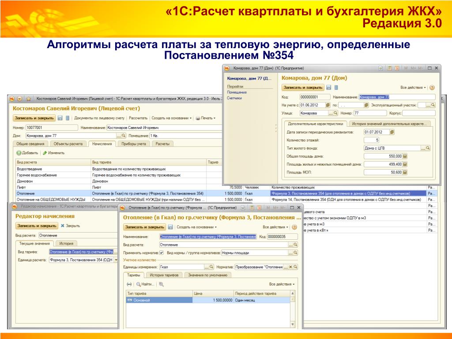Open the Все действия menu inside the Тарифы tab
The height and width of the screenshot is (339, 452).
pyautogui.click(x=282, y=284)
